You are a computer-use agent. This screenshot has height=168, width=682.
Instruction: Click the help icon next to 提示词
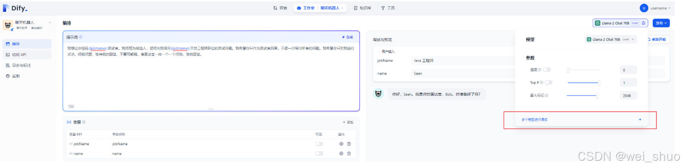pos(81,37)
